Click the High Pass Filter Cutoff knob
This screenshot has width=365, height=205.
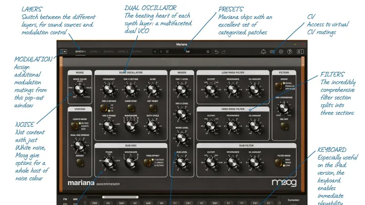pyautogui.click(x=211, y=126)
